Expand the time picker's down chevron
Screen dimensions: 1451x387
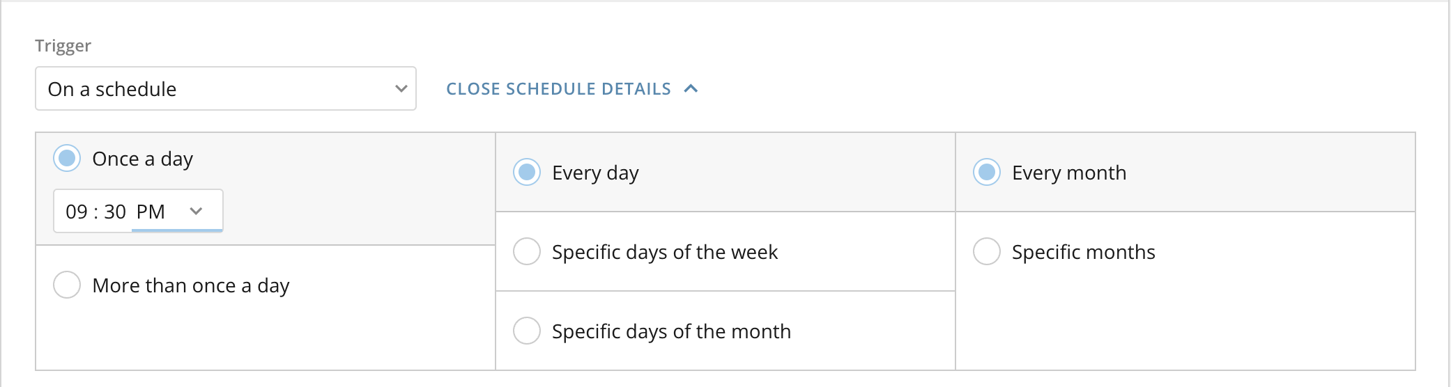pyautogui.click(x=196, y=211)
